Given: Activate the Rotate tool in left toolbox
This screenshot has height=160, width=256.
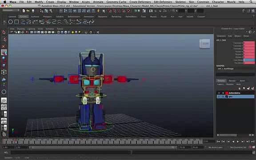Looking at the screenshot, I should coord(4,59).
